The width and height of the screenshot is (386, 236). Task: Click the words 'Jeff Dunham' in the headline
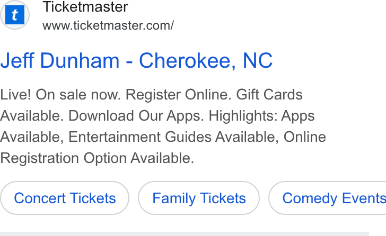point(60,60)
